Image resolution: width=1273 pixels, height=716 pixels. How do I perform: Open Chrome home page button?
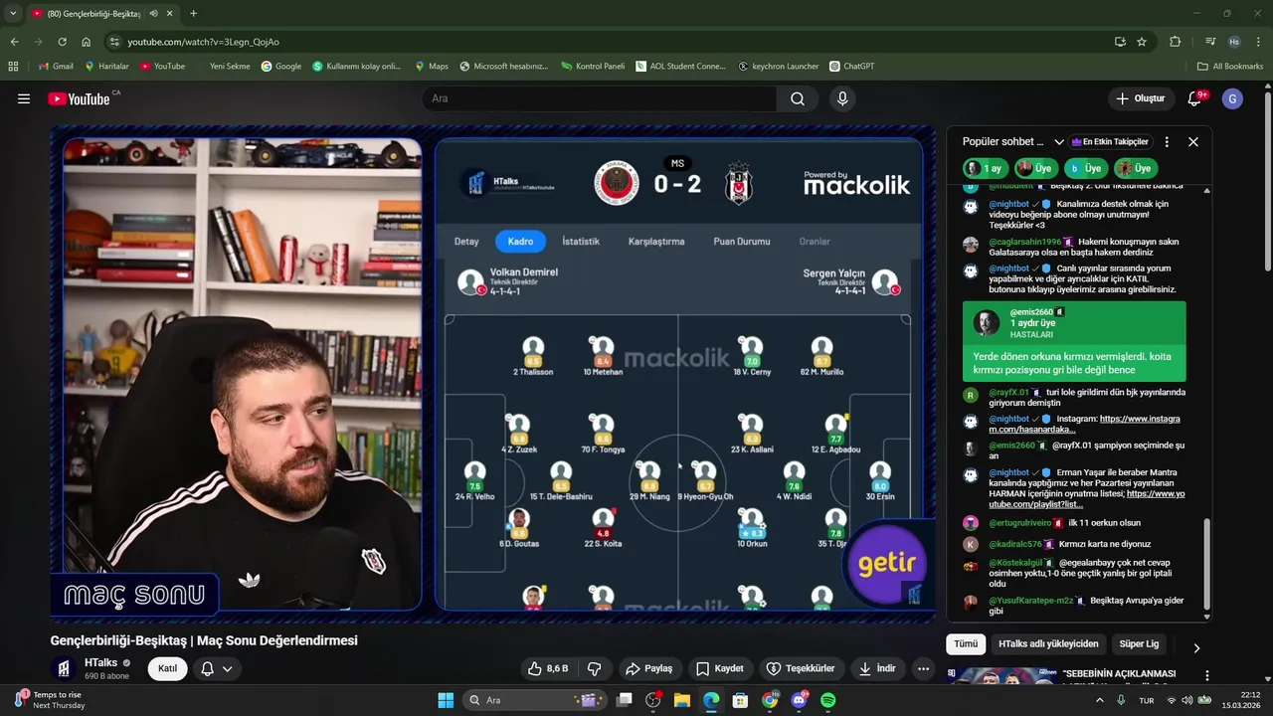pos(87,42)
